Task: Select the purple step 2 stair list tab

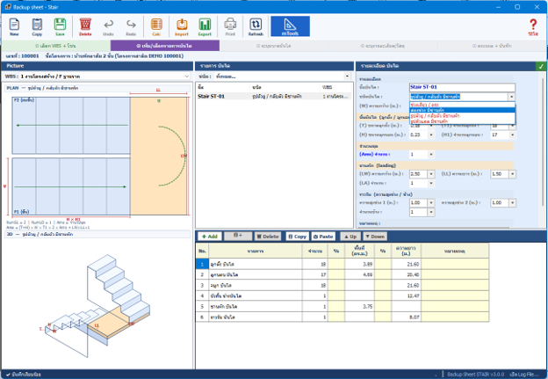Action: pyautogui.click(x=165, y=46)
